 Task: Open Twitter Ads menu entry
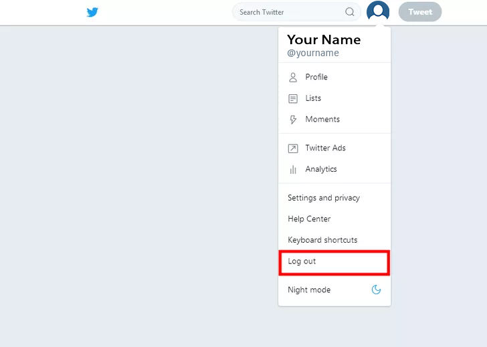click(x=334, y=148)
